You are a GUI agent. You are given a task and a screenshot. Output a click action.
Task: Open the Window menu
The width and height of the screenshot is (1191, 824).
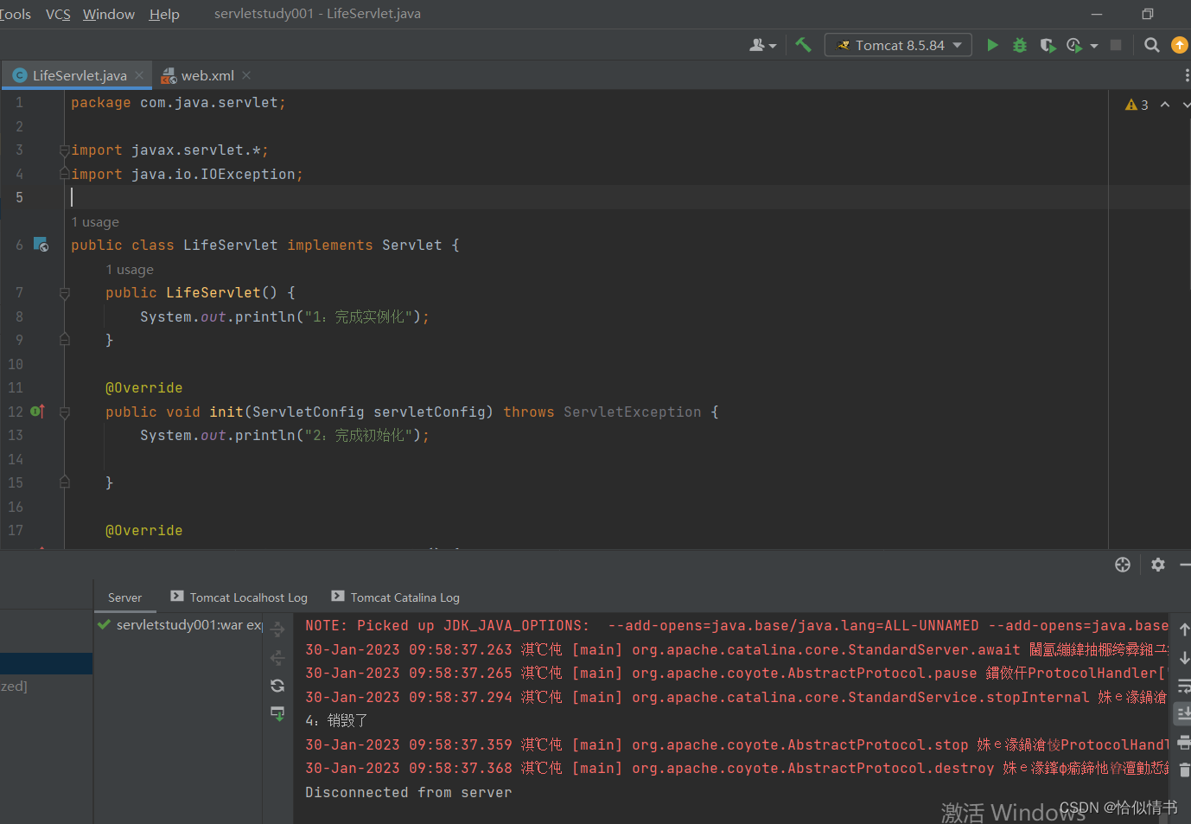tap(109, 14)
